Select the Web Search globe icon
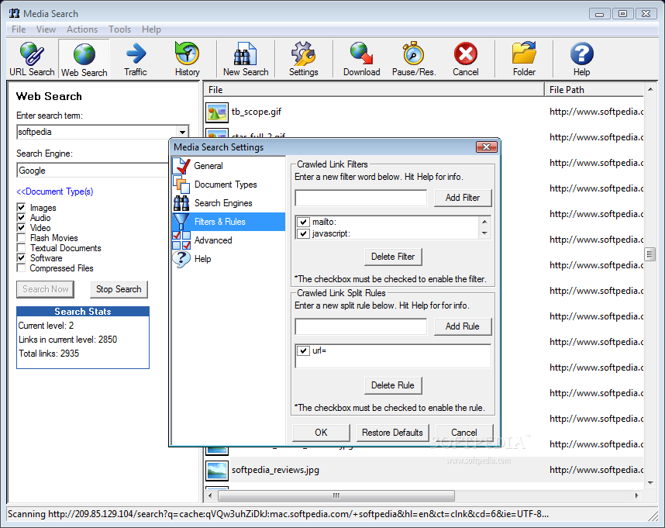 tap(84, 54)
